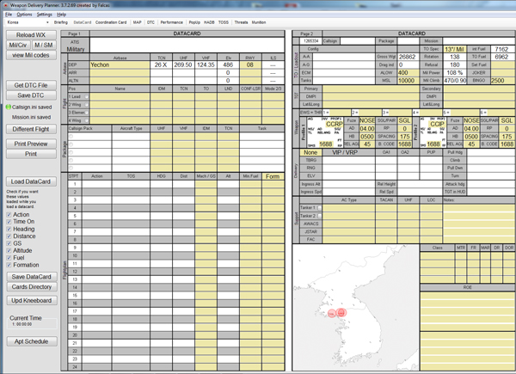Switch to the Threats tab
This screenshot has height=374, width=516.
pos(241,22)
